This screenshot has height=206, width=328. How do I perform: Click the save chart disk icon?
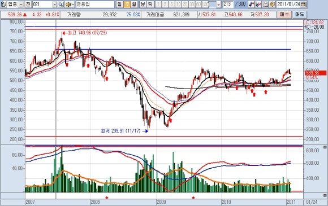(266, 5)
